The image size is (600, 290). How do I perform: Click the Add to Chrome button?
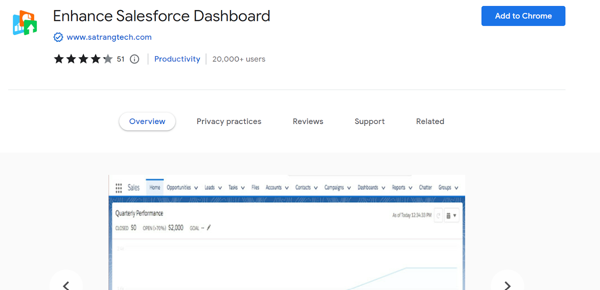click(x=523, y=16)
